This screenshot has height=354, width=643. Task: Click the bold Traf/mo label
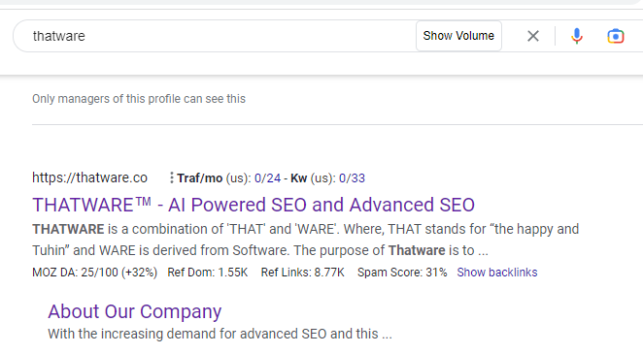(x=200, y=178)
